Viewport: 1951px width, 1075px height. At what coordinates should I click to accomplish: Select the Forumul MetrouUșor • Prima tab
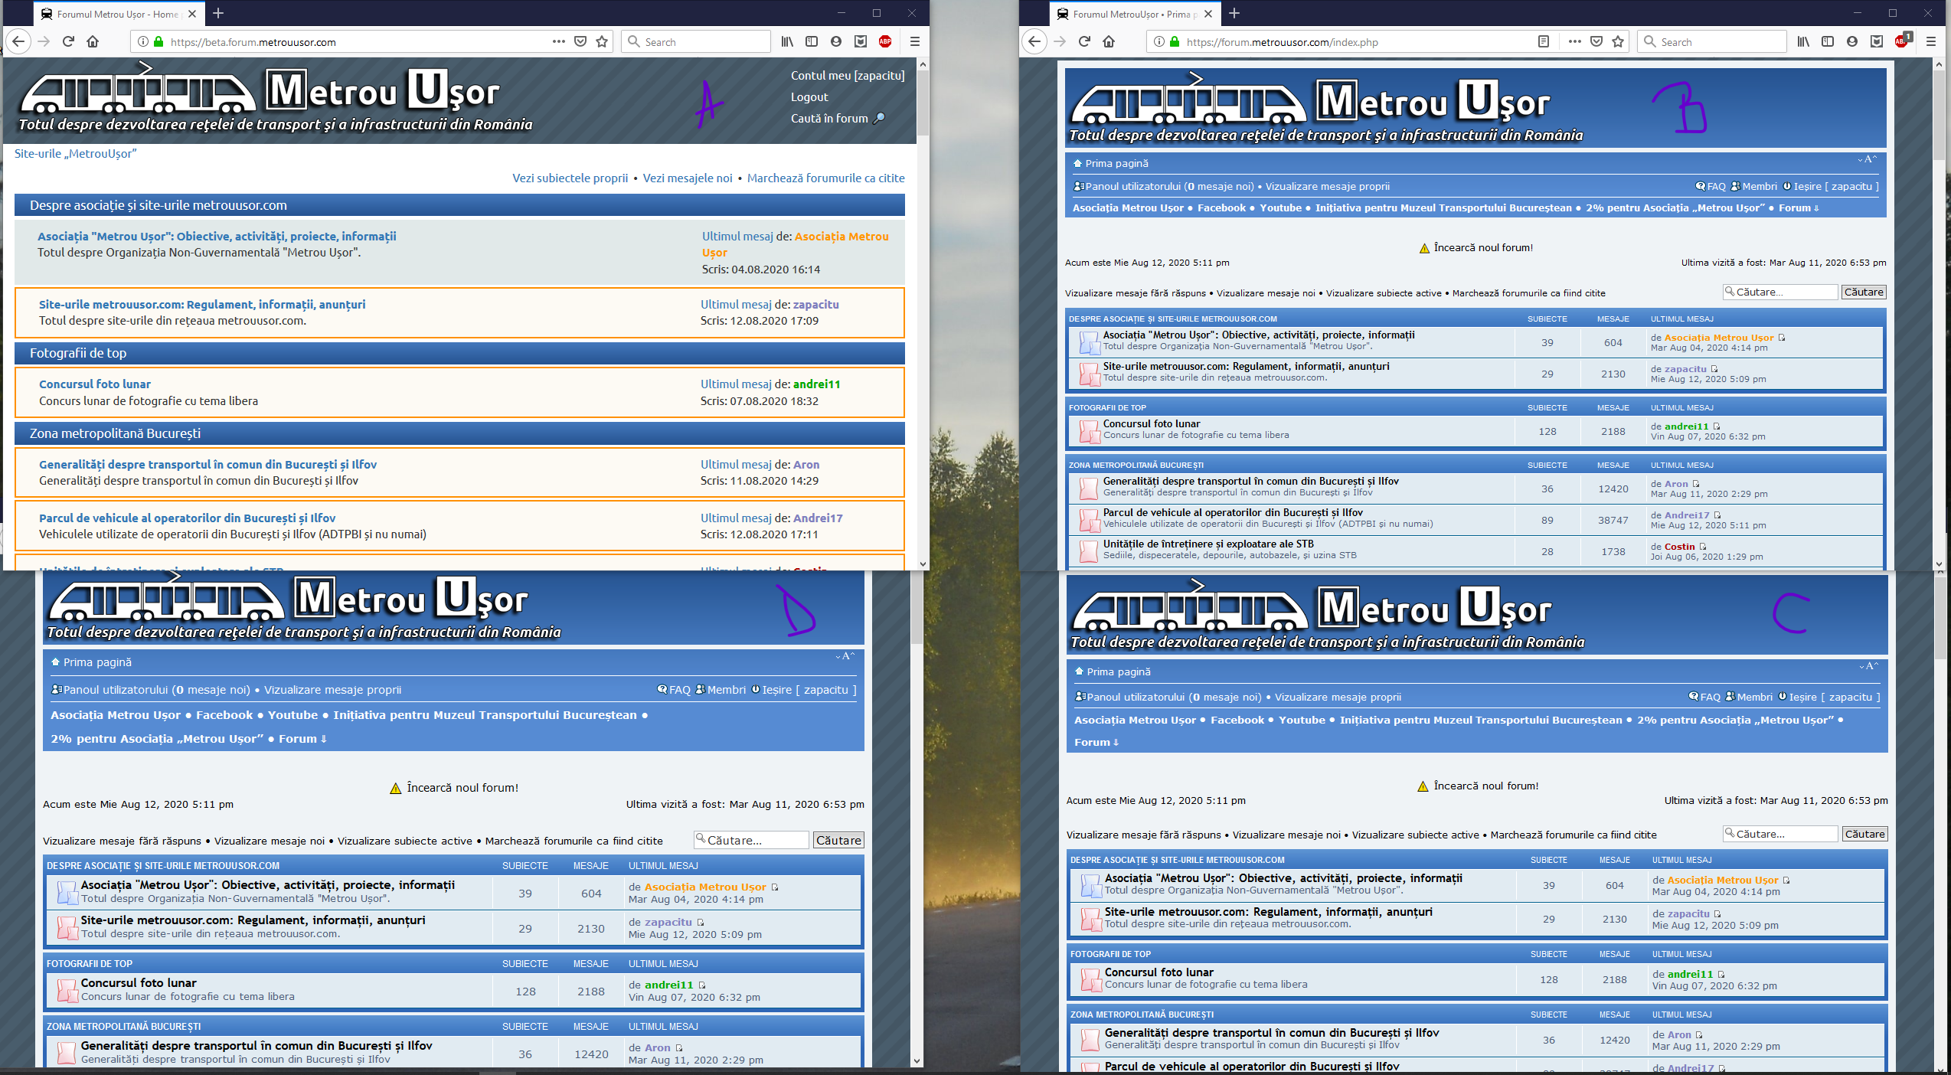pyautogui.click(x=1134, y=14)
